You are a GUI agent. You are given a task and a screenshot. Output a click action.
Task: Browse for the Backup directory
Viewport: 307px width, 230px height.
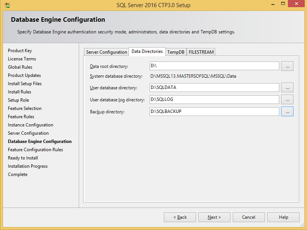[x=287, y=111]
